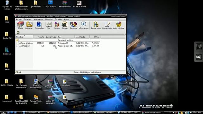Click the upper sidebar gadget thumbnail
203x114 pixels.
[199, 47]
